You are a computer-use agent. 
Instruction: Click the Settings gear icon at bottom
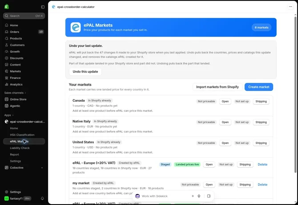[x=7, y=192]
